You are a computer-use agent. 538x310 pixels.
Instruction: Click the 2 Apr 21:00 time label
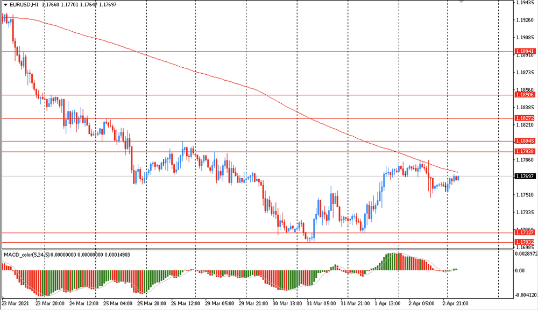pyautogui.click(x=455, y=304)
